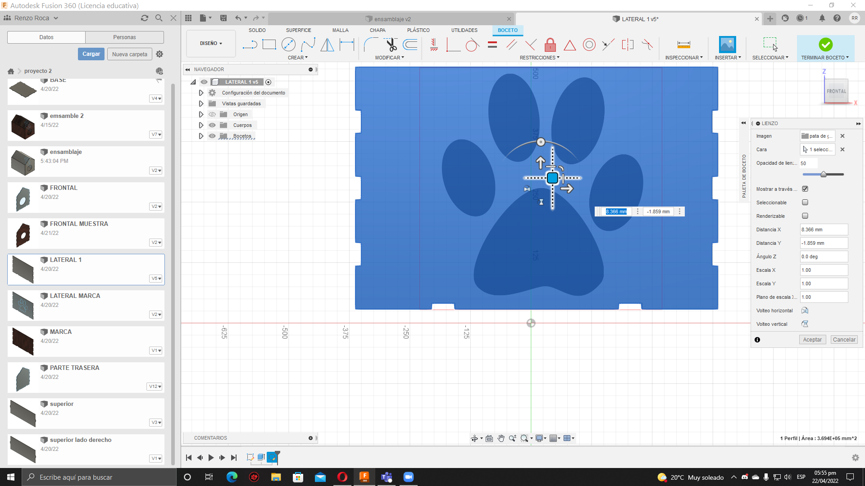Viewport: 865px width, 486px height.
Task: Select the Fillet tool
Action: coord(371,45)
